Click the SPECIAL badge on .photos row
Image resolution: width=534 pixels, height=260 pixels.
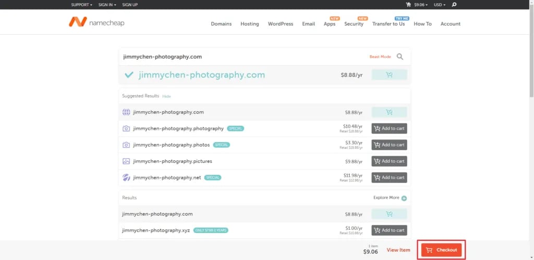tap(221, 145)
